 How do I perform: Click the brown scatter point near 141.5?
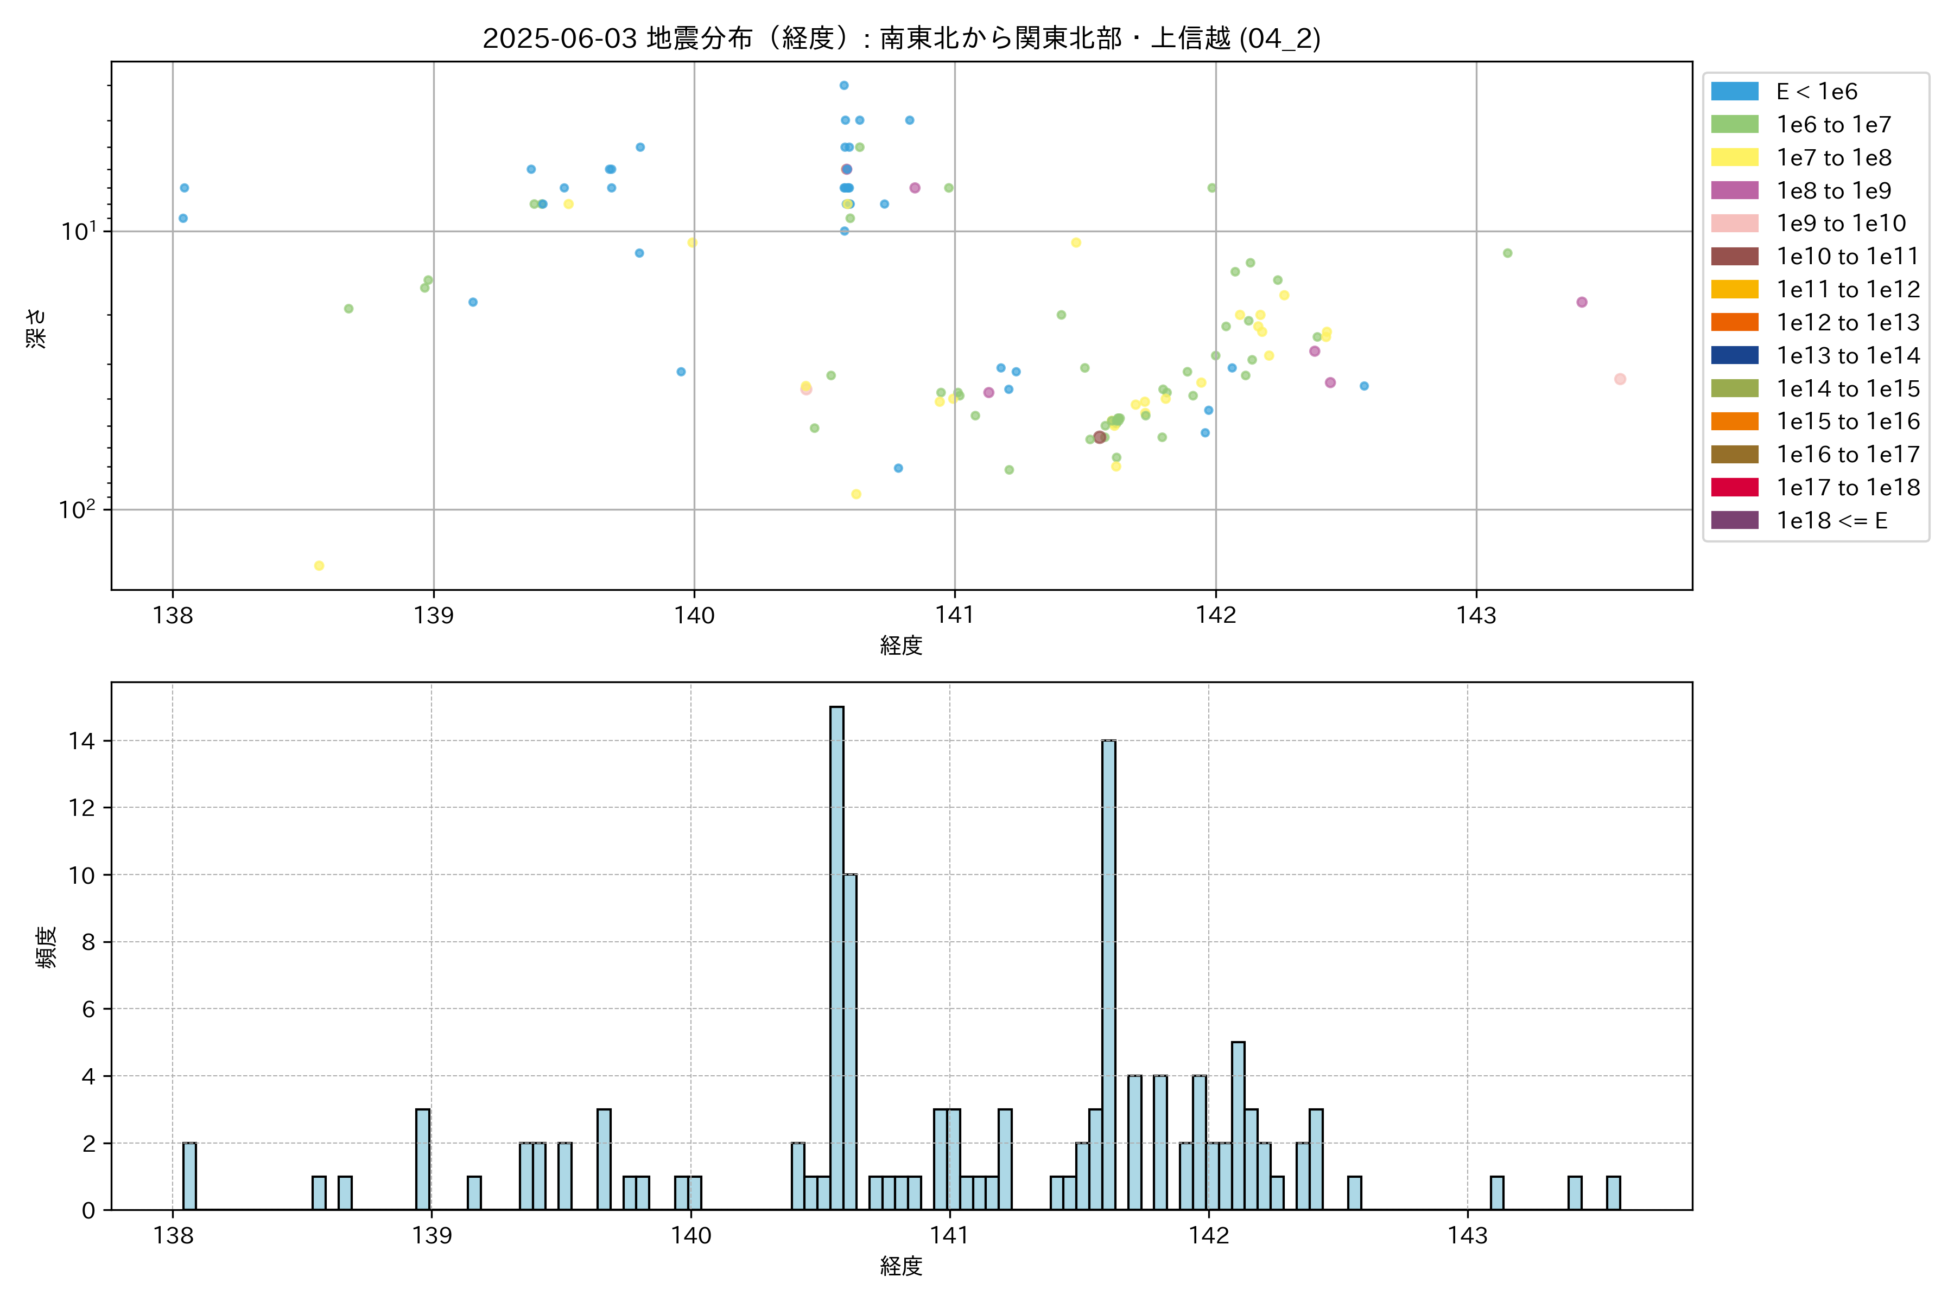1099,437
